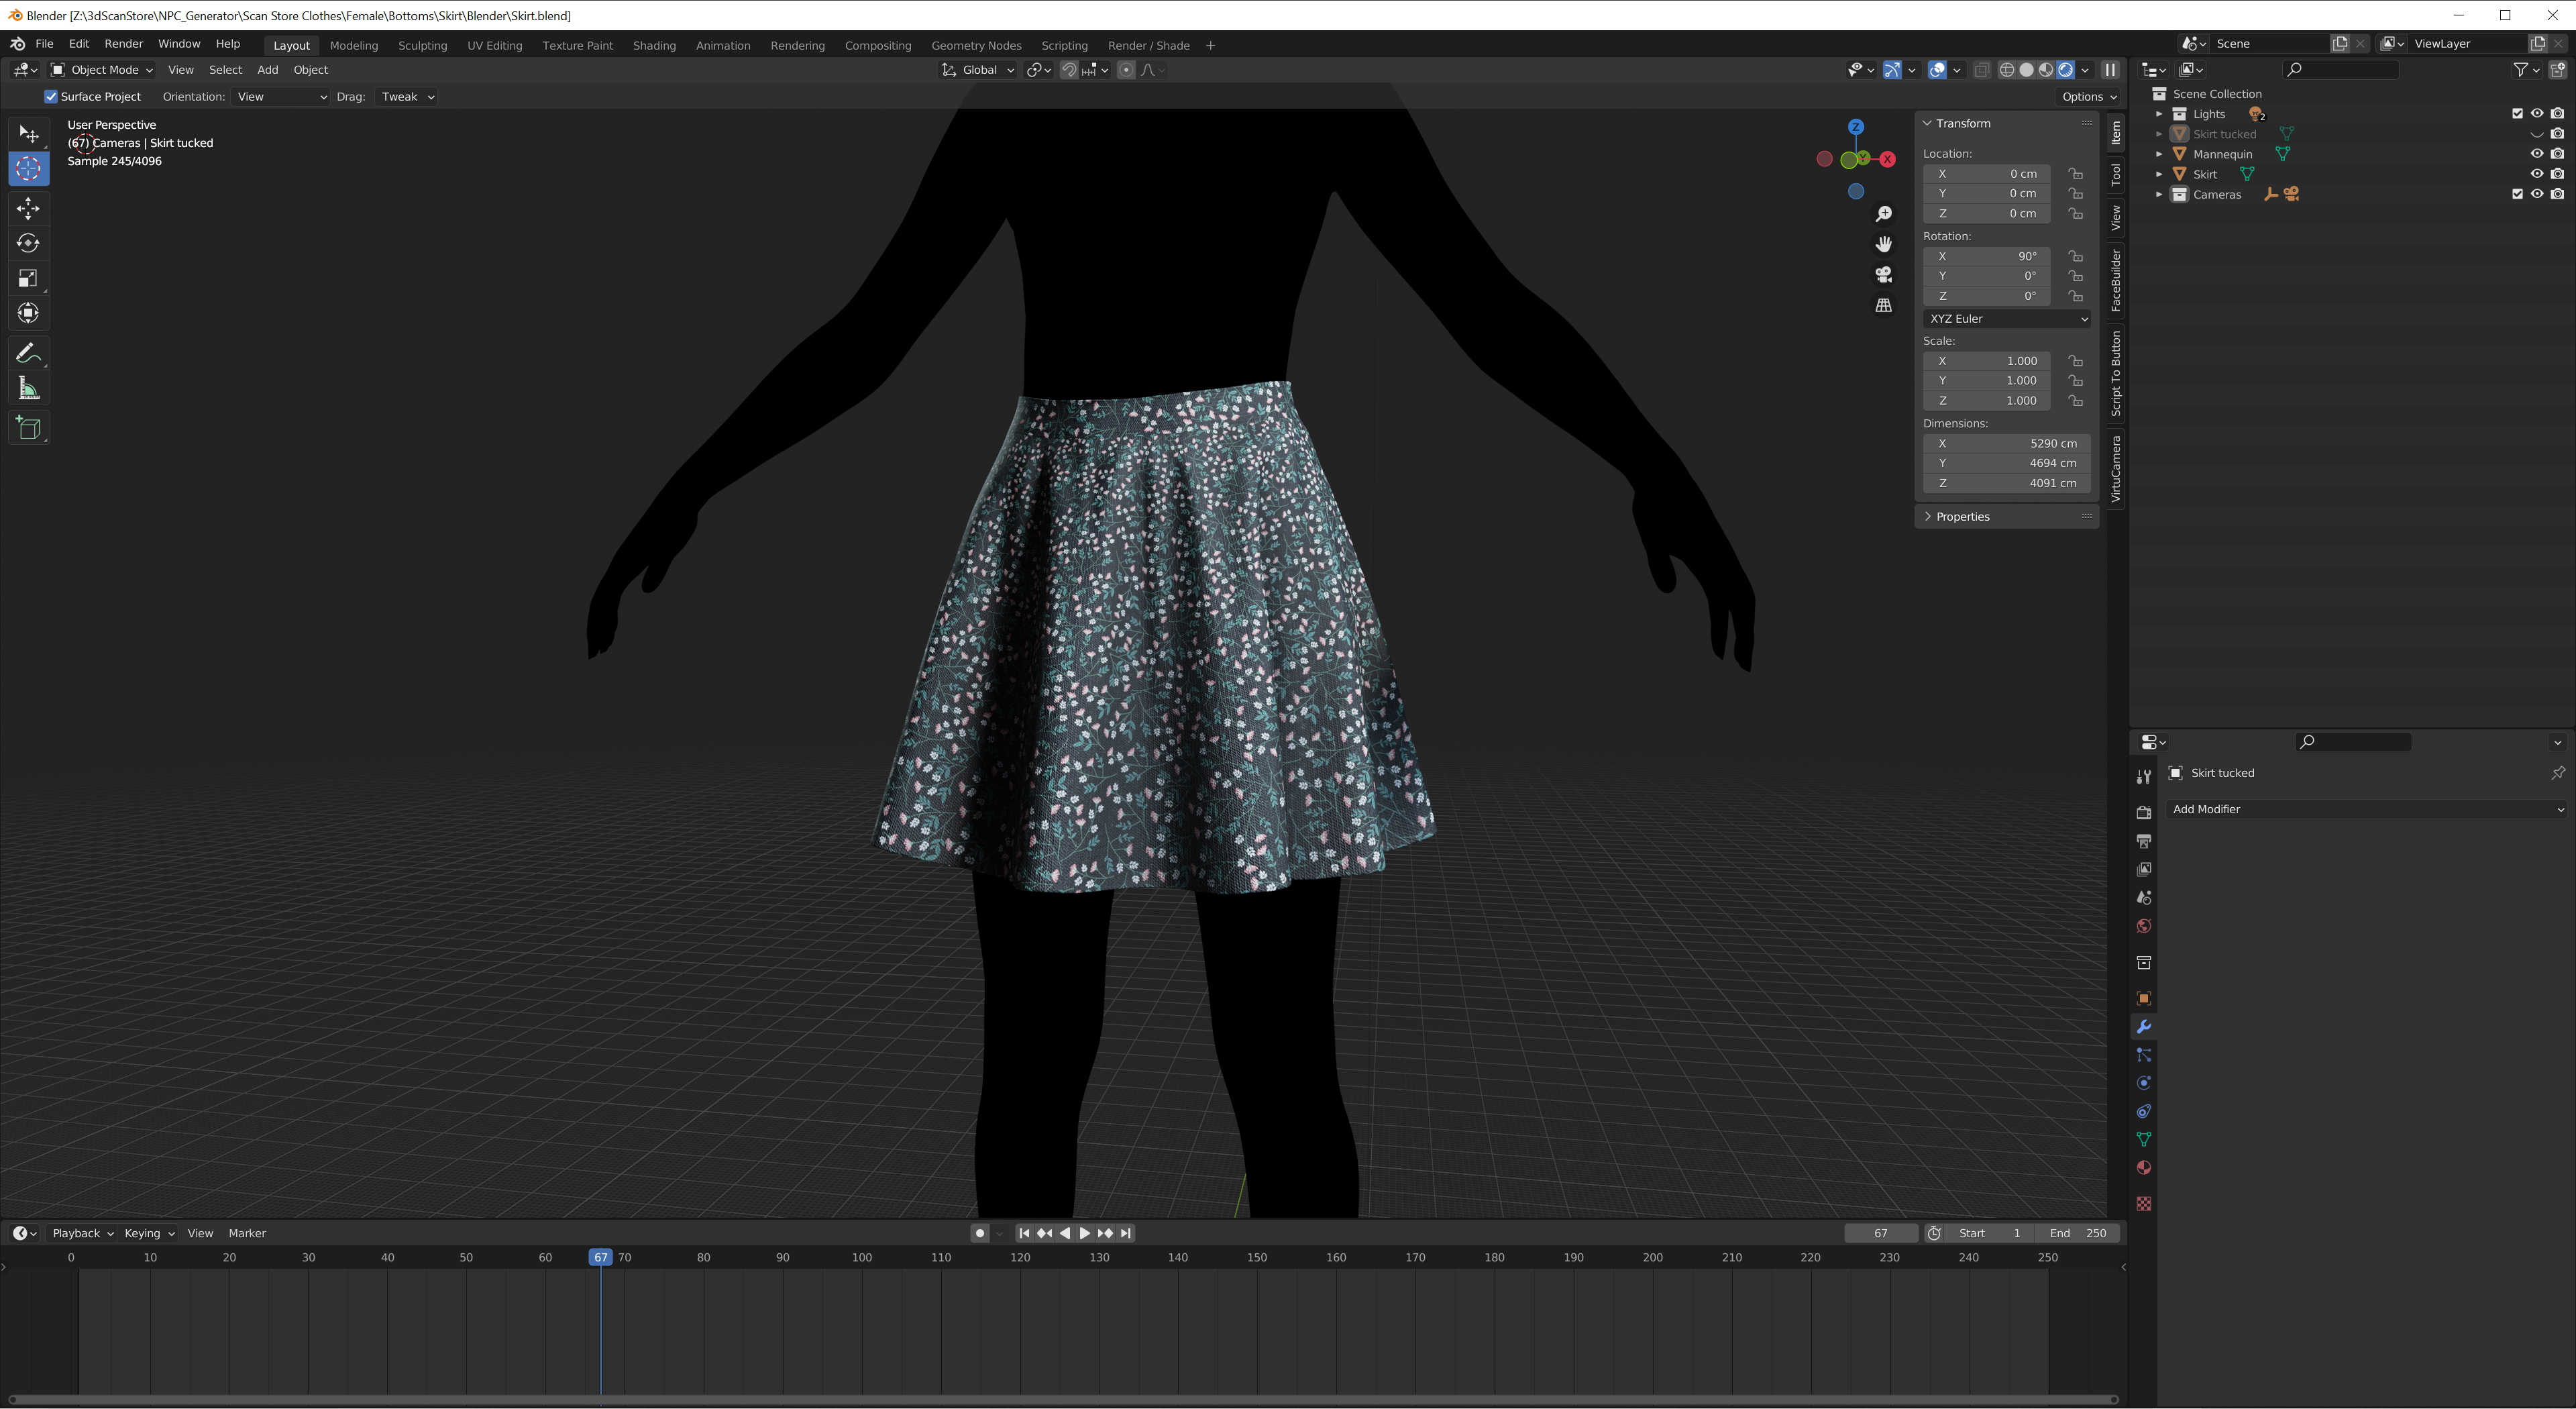Switch to the Shading workspace tab

pyautogui.click(x=654, y=45)
